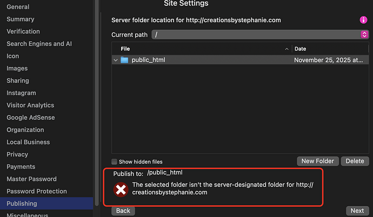Select the public_html folder icon

point(125,60)
